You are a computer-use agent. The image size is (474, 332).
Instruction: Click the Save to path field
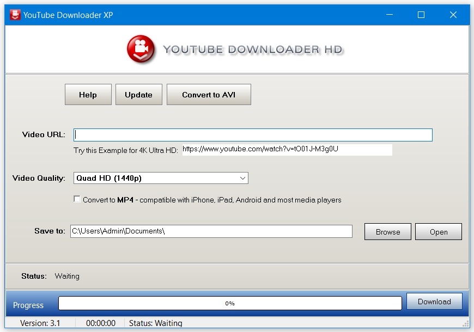pos(211,231)
